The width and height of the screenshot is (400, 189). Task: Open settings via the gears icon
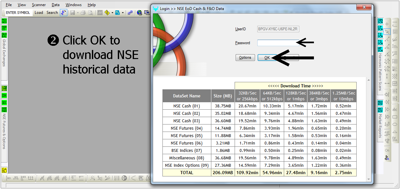[130, 13]
